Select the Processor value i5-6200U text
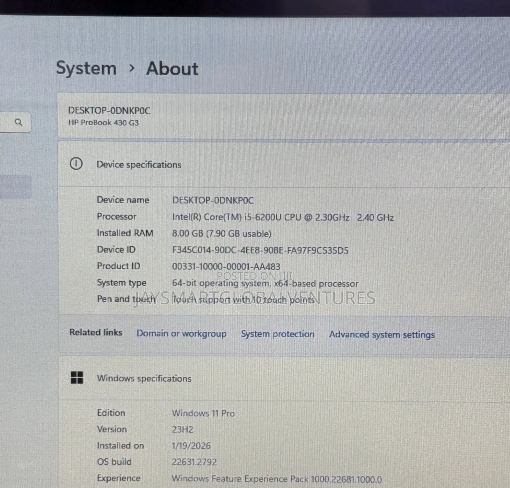 tap(283, 217)
